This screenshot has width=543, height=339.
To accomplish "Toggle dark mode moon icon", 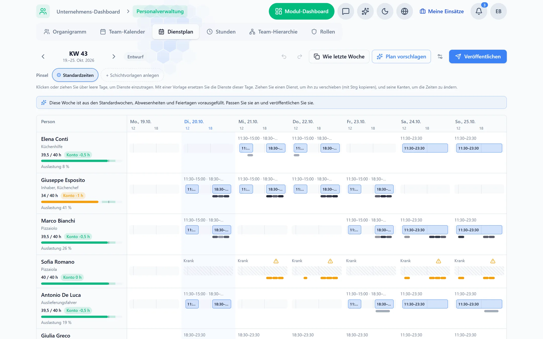I will pos(385,11).
